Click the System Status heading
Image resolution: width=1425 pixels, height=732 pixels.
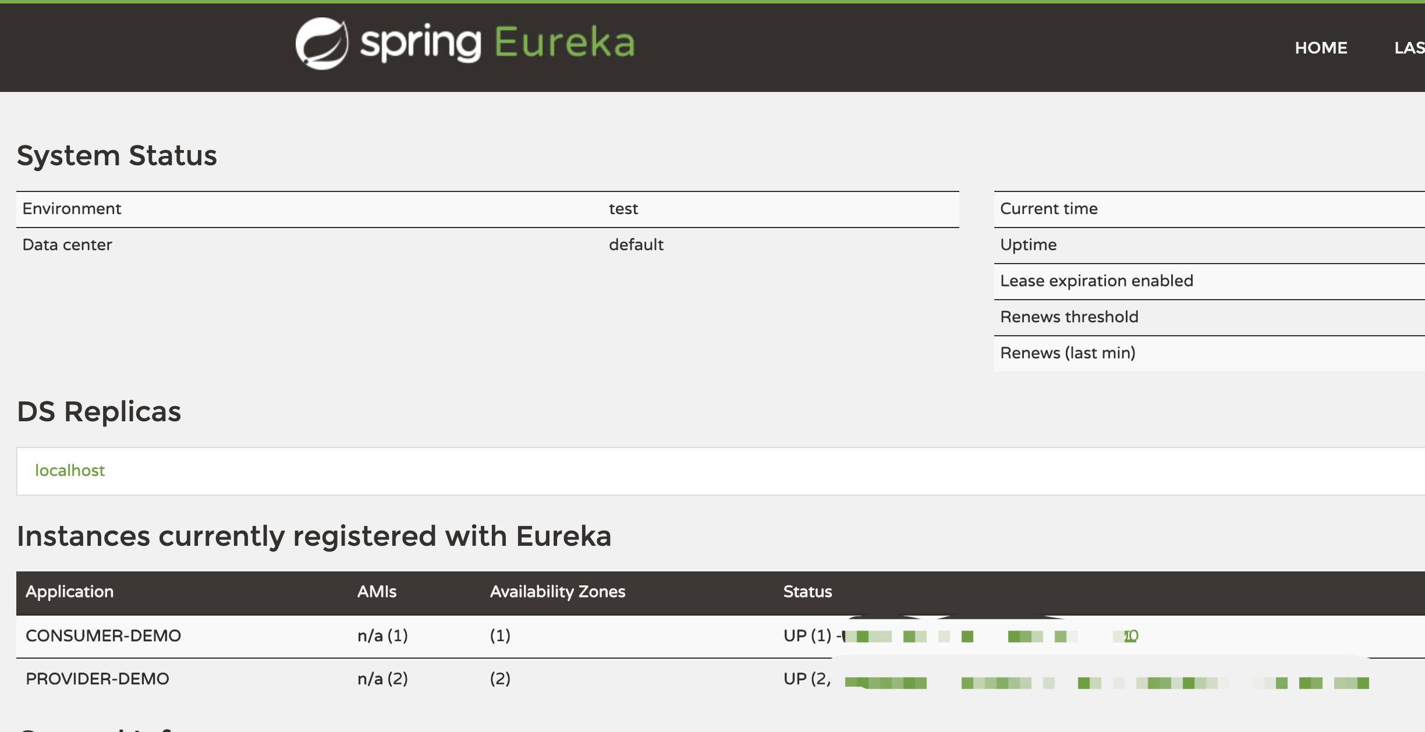pyautogui.click(x=116, y=155)
